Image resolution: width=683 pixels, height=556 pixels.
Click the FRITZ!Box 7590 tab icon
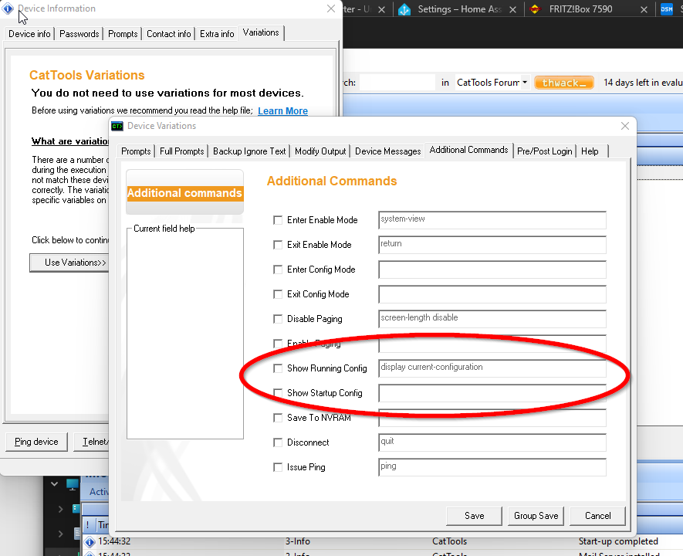point(536,9)
